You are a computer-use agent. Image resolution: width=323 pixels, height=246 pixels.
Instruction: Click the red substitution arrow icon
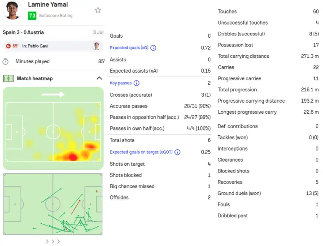[8, 46]
